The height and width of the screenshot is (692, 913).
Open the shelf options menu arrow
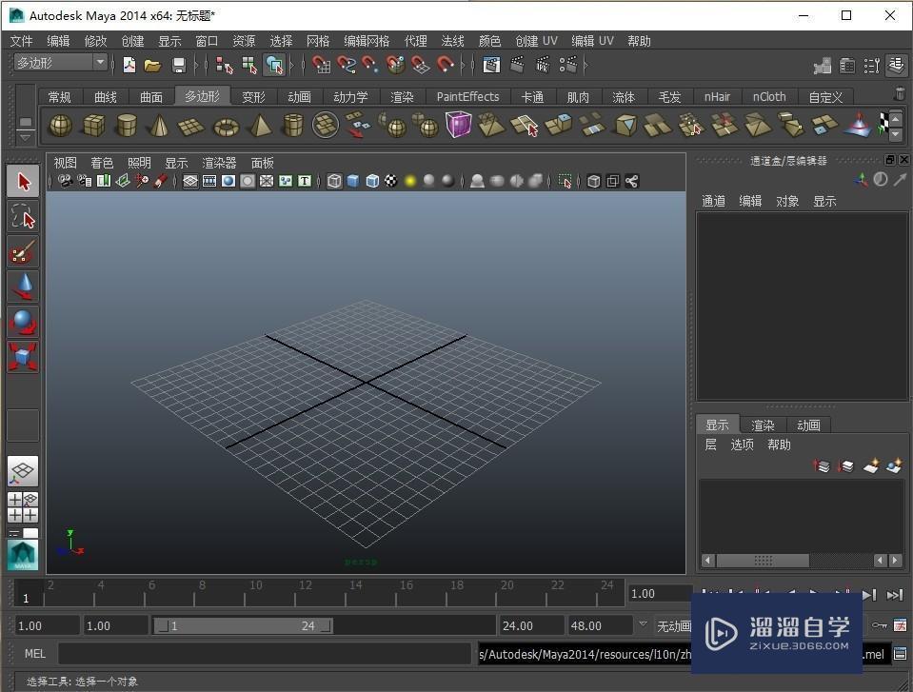tap(25, 137)
